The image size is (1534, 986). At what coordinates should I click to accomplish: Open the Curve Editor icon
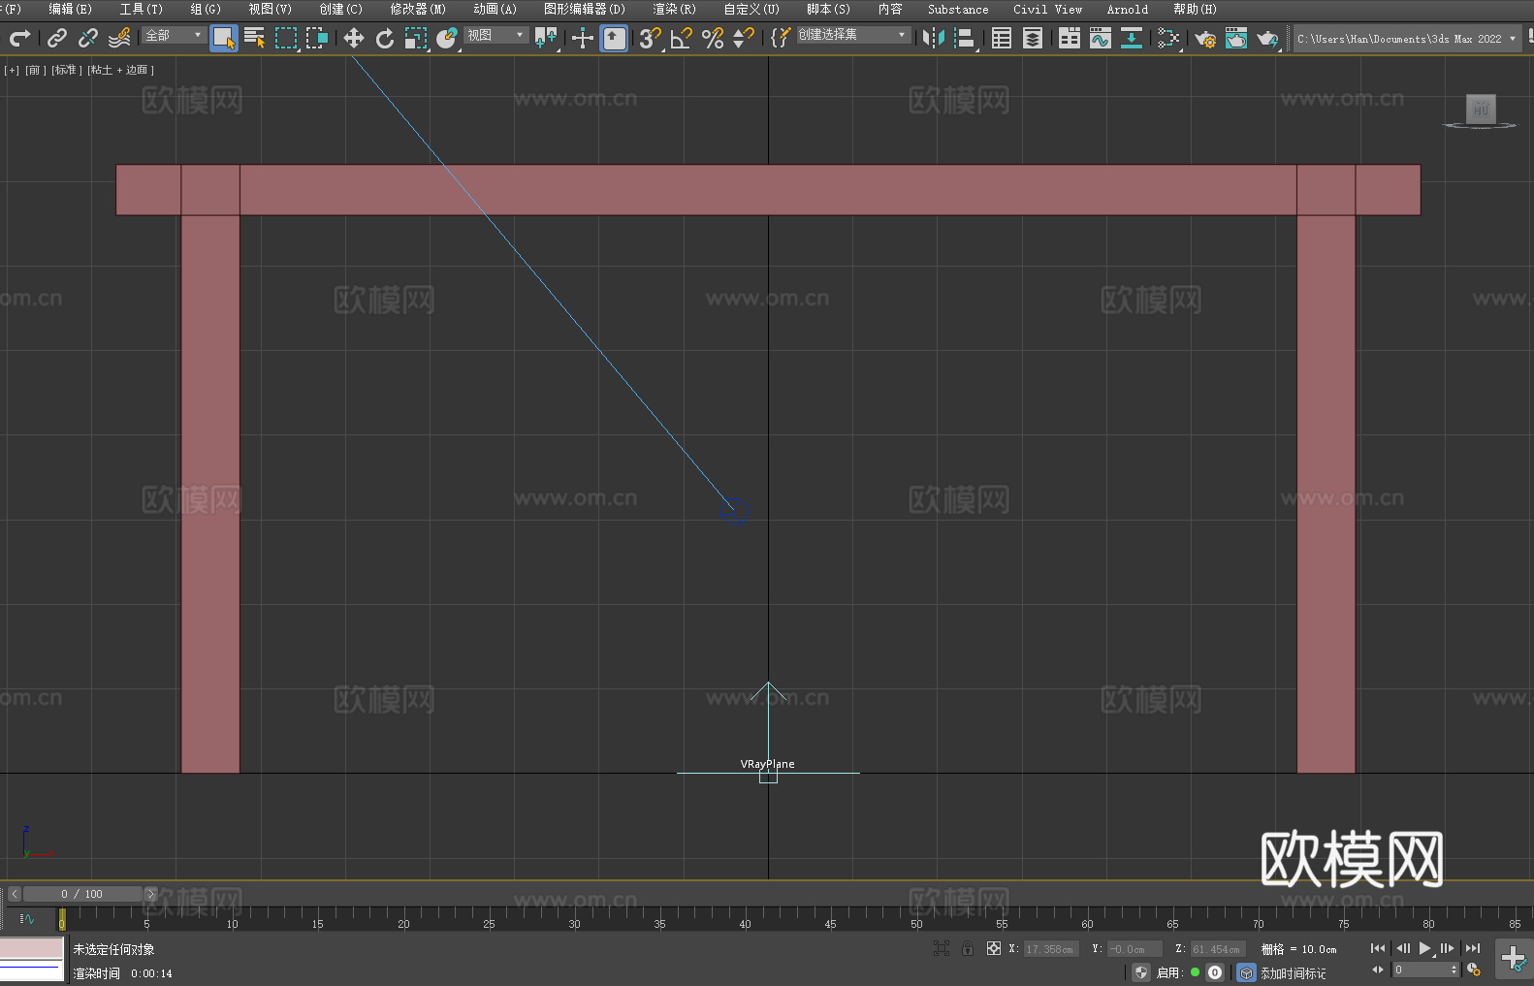tap(1101, 38)
